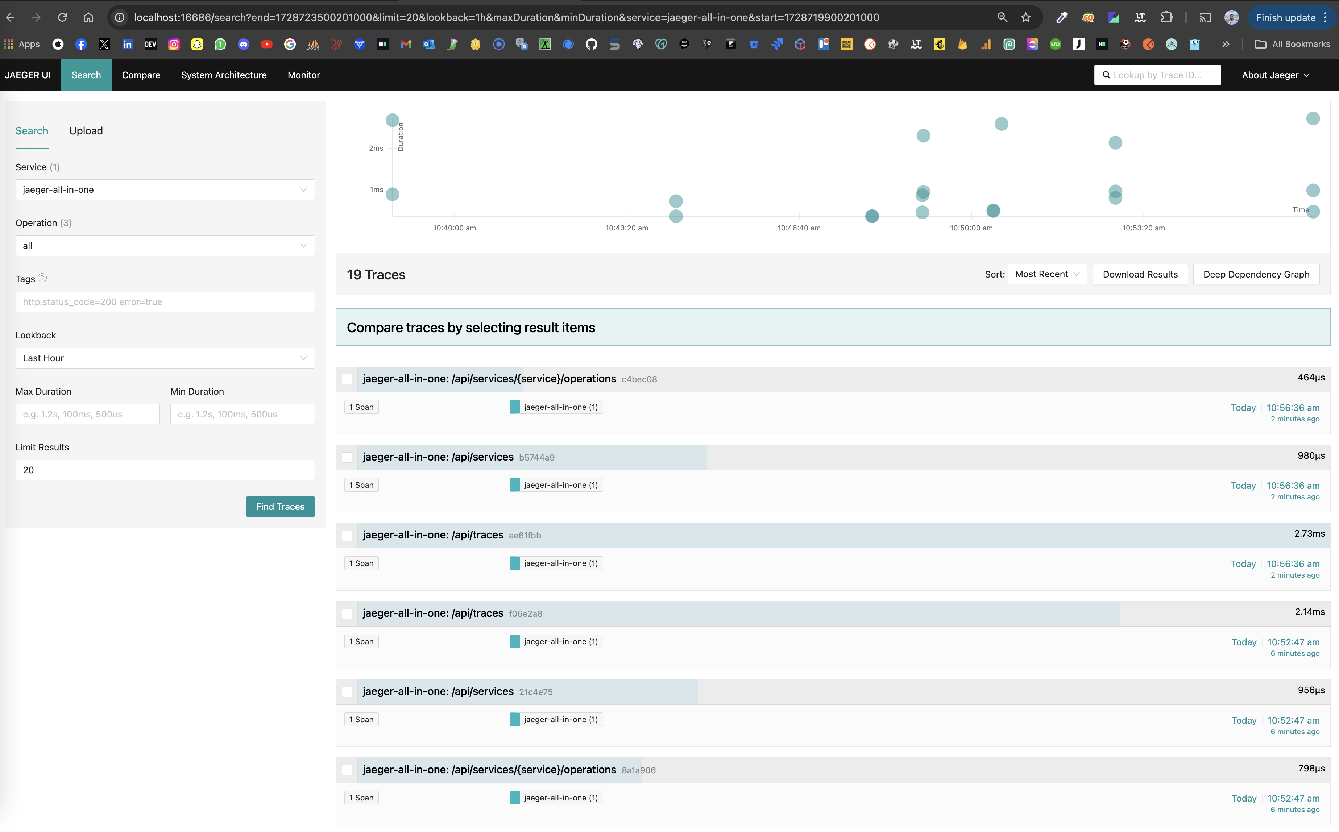Open the YouTube bookmark
1339x832 pixels.
tap(267, 44)
